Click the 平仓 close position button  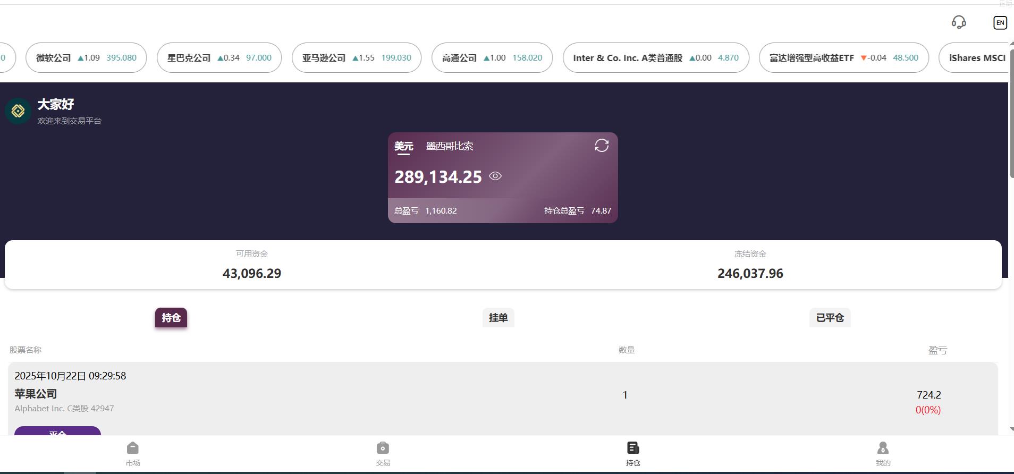57,431
